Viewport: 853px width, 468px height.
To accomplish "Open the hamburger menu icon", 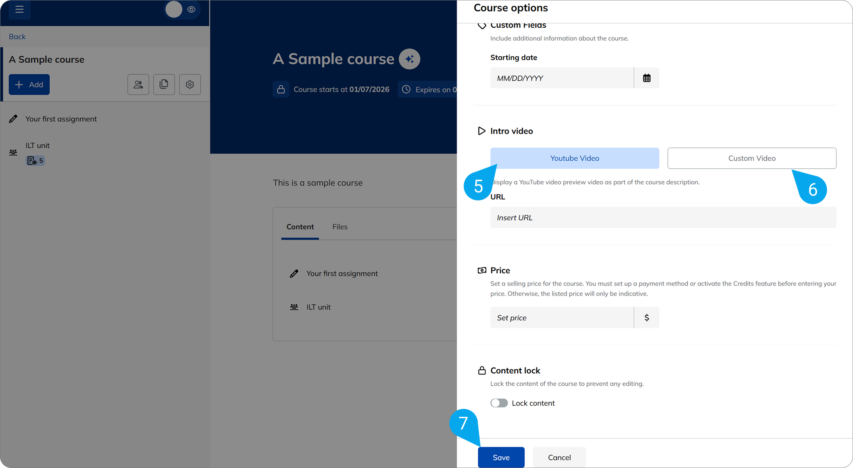I will click(x=19, y=10).
